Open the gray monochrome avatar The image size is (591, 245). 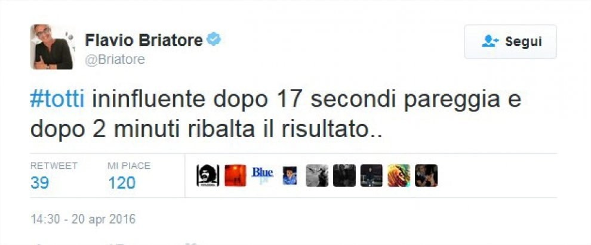tap(317, 176)
